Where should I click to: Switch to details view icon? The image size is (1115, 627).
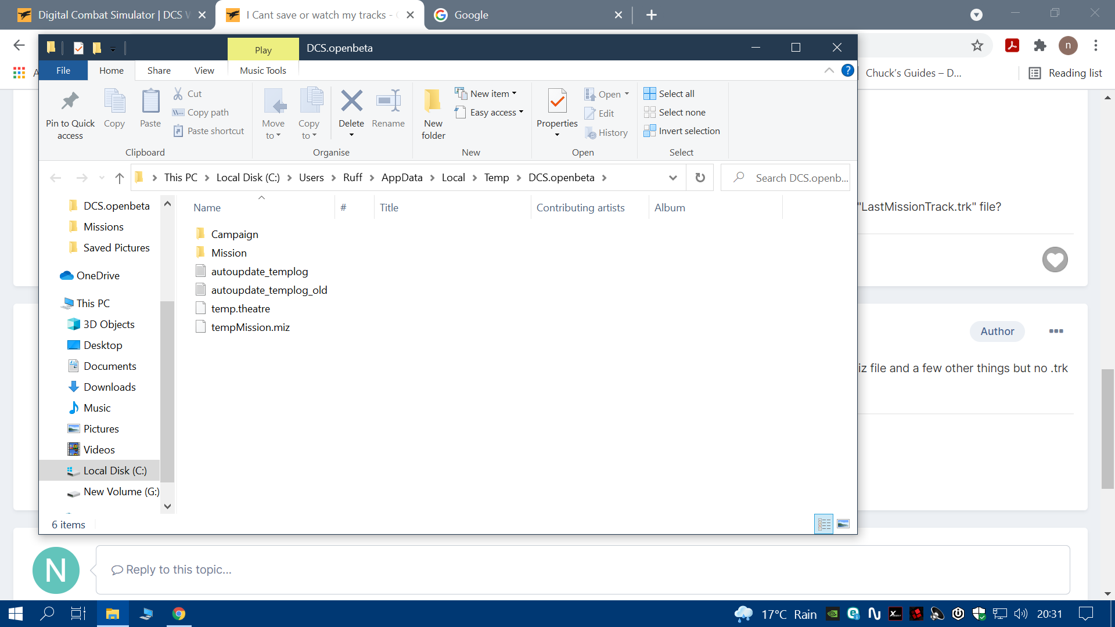click(824, 524)
